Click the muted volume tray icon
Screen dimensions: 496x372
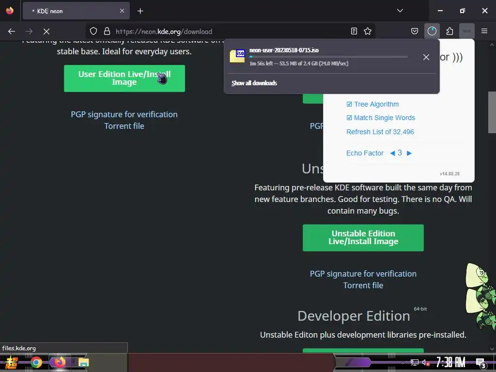pyautogui.click(x=426, y=362)
